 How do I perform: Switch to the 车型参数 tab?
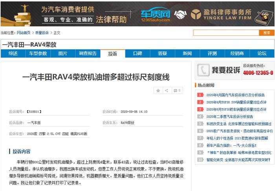(38, 54)
